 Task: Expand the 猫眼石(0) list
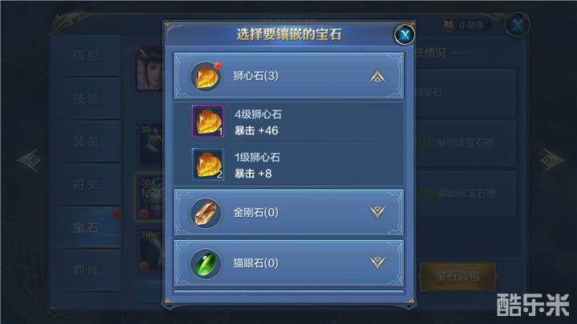[x=377, y=262]
